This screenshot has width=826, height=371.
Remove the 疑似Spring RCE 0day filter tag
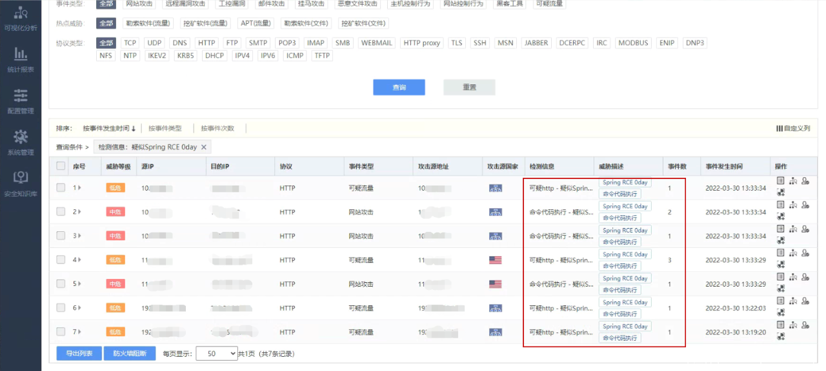[x=204, y=147]
